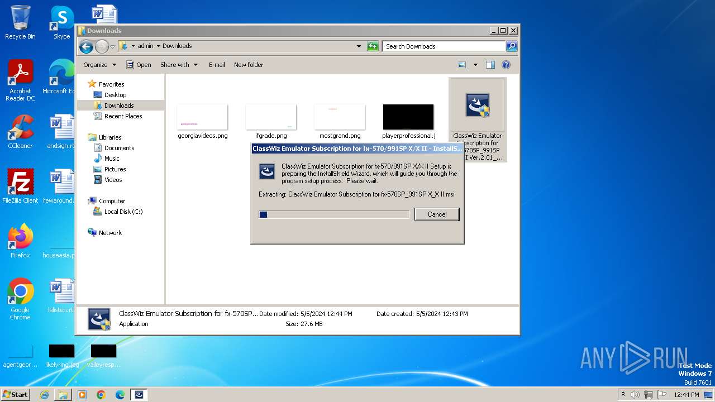Screen dimensions: 715x402
Task: Click the E-mail toolbar command
Action: coord(217,65)
